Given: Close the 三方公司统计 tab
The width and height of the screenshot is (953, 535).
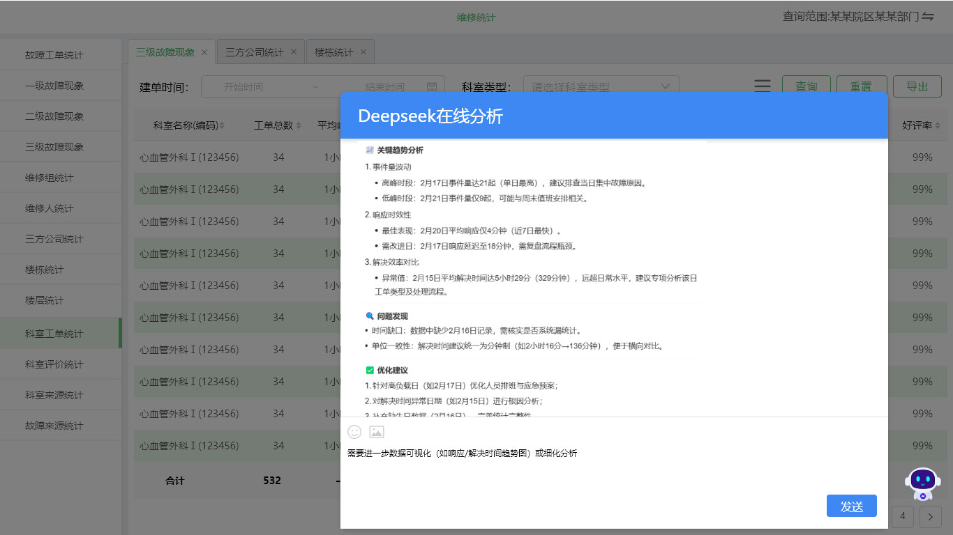Looking at the screenshot, I should click(294, 52).
